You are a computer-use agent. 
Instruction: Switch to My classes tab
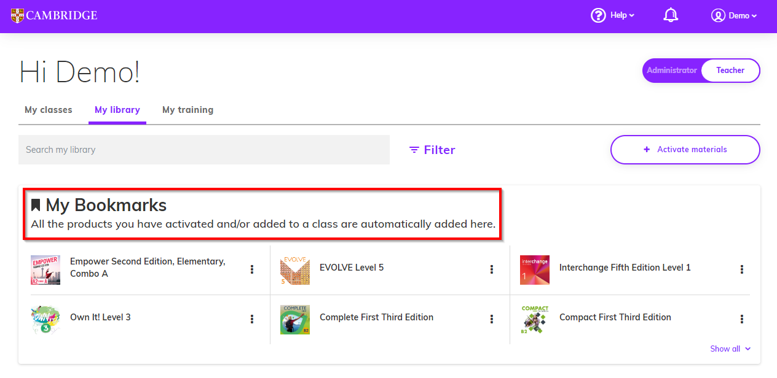tap(49, 110)
